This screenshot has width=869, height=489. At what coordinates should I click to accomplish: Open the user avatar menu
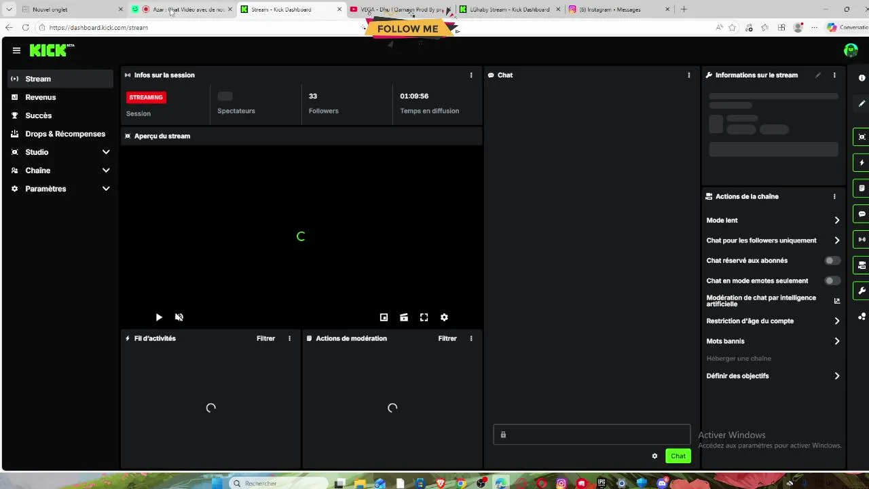(x=851, y=50)
